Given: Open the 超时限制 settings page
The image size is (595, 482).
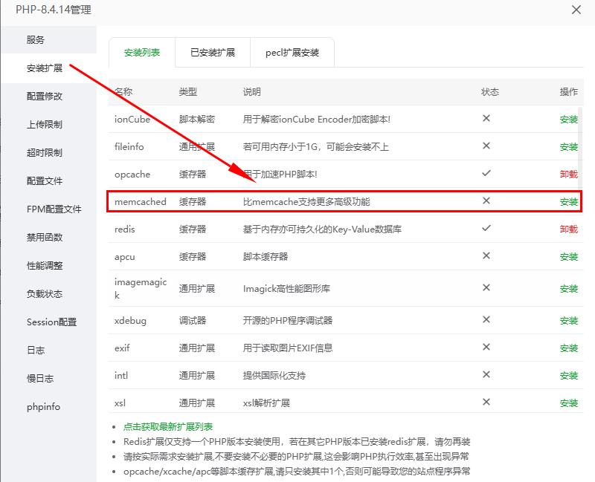Looking at the screenshot, I should (x=47, y=153).
